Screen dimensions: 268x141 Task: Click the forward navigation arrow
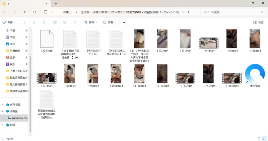15,12
